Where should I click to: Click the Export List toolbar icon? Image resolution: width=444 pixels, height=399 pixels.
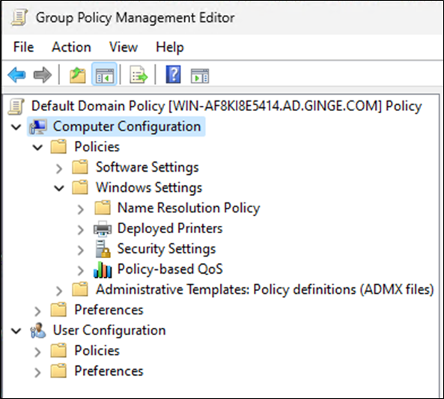(x=139, y=75)
